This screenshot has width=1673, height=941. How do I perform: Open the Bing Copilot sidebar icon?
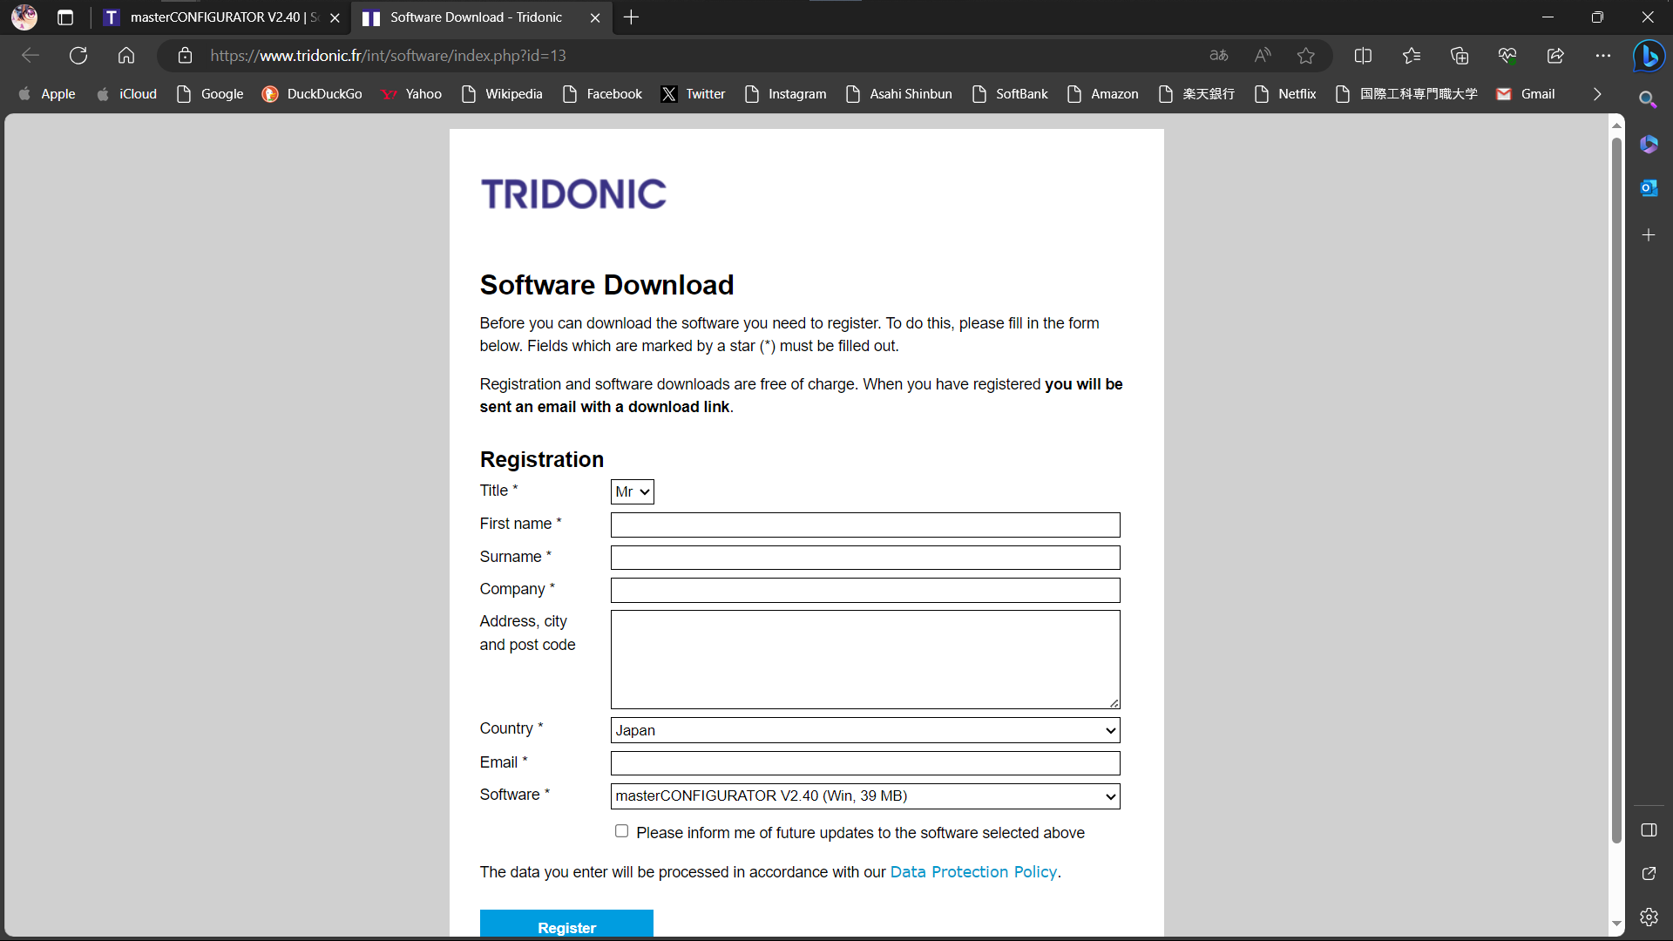click(1649, 57)
